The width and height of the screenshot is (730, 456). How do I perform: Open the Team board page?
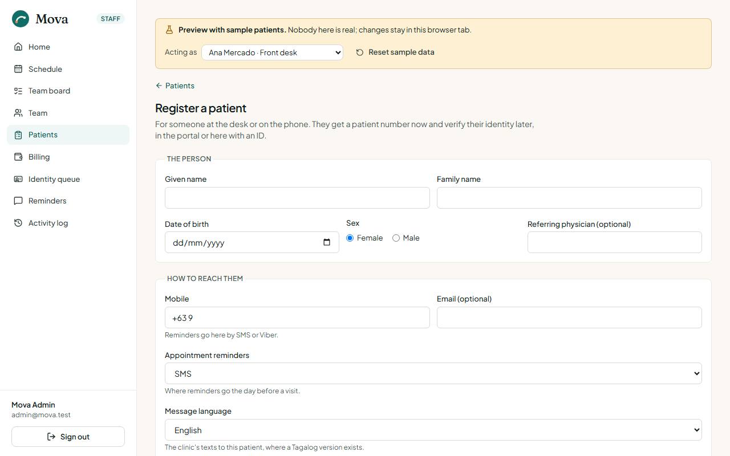tap(68, 91)
